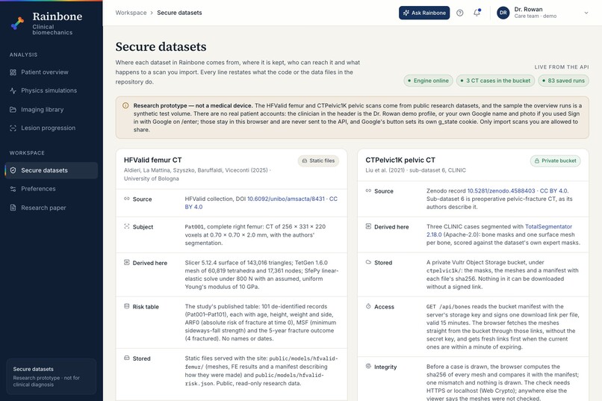Click the 3 CT cases in the bucket pill

click(495, 81)
